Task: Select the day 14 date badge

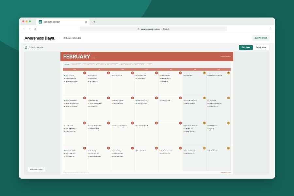Action: click(228, 98)
